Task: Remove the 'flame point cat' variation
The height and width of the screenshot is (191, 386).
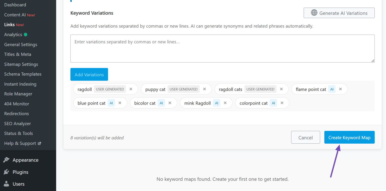Action: [x=341, y=89]
